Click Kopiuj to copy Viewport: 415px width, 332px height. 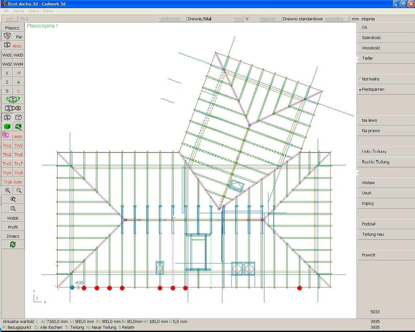(386, 203)
